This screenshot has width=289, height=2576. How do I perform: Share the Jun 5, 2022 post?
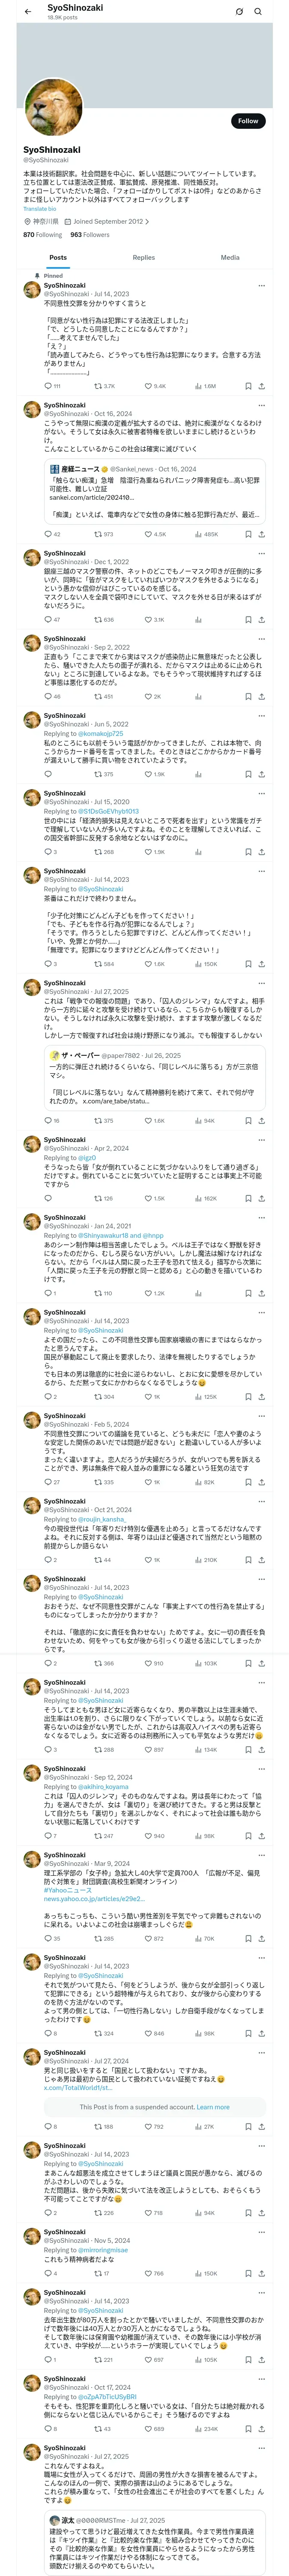tap(261, 774)
